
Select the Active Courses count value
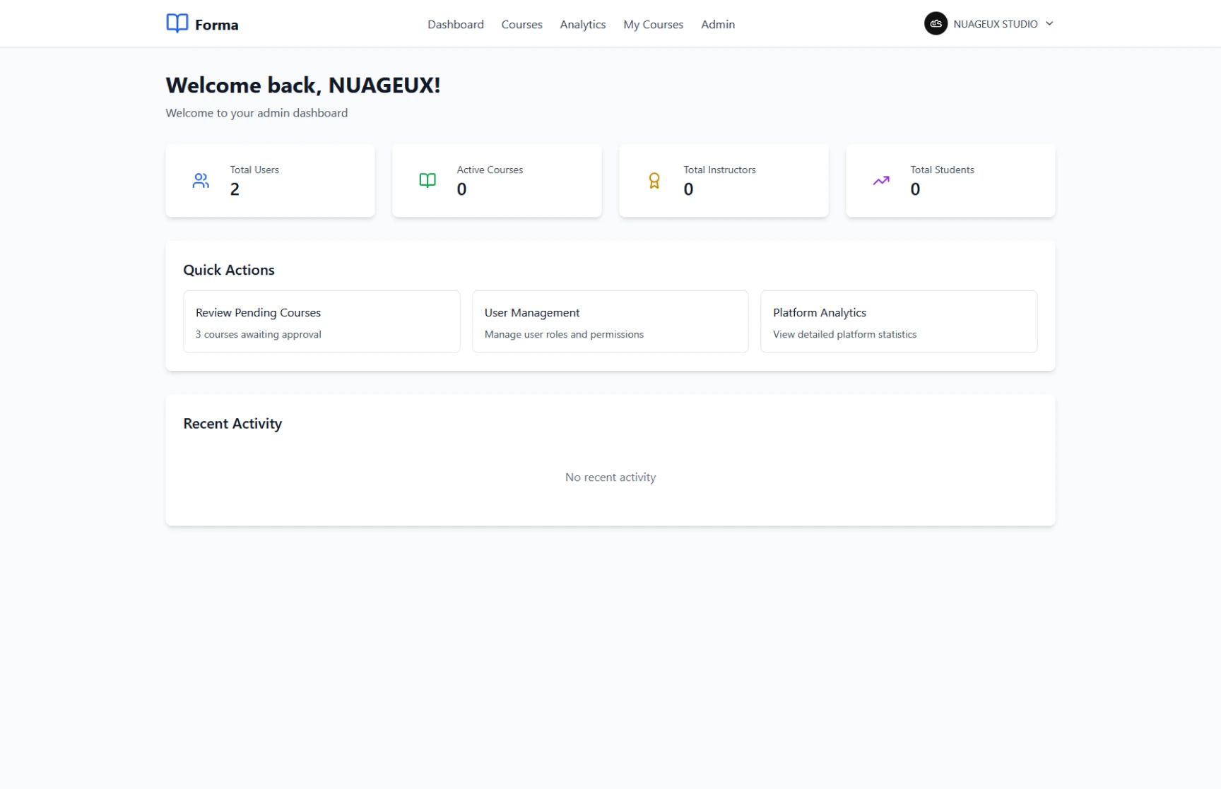pyautogui.click(x=461, y=189)
